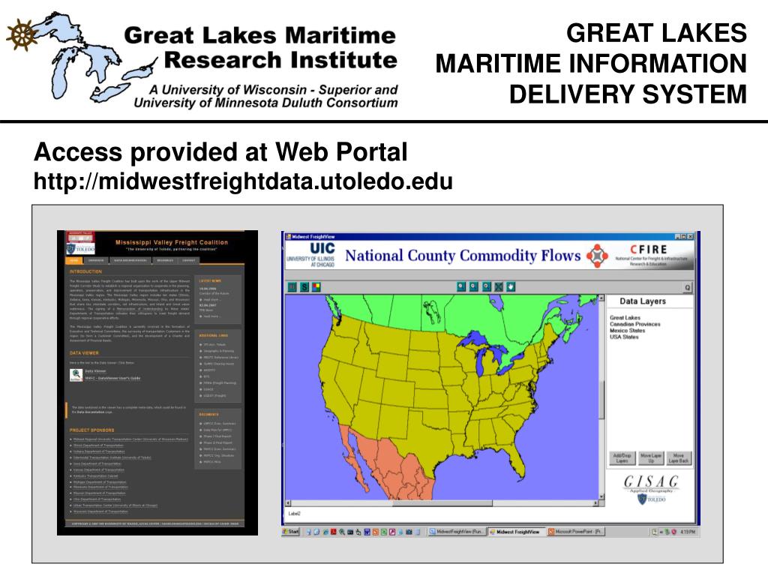Screen dimensions: 768x576
Task: Open the Overview tab on coalition site
Action: [96, 260]
